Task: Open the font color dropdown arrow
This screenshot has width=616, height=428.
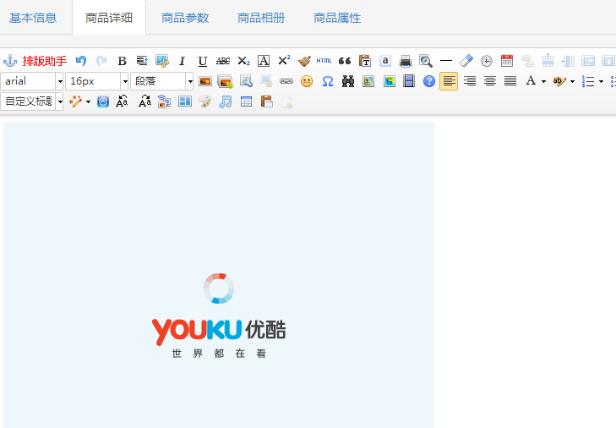Action: (543, 82)
